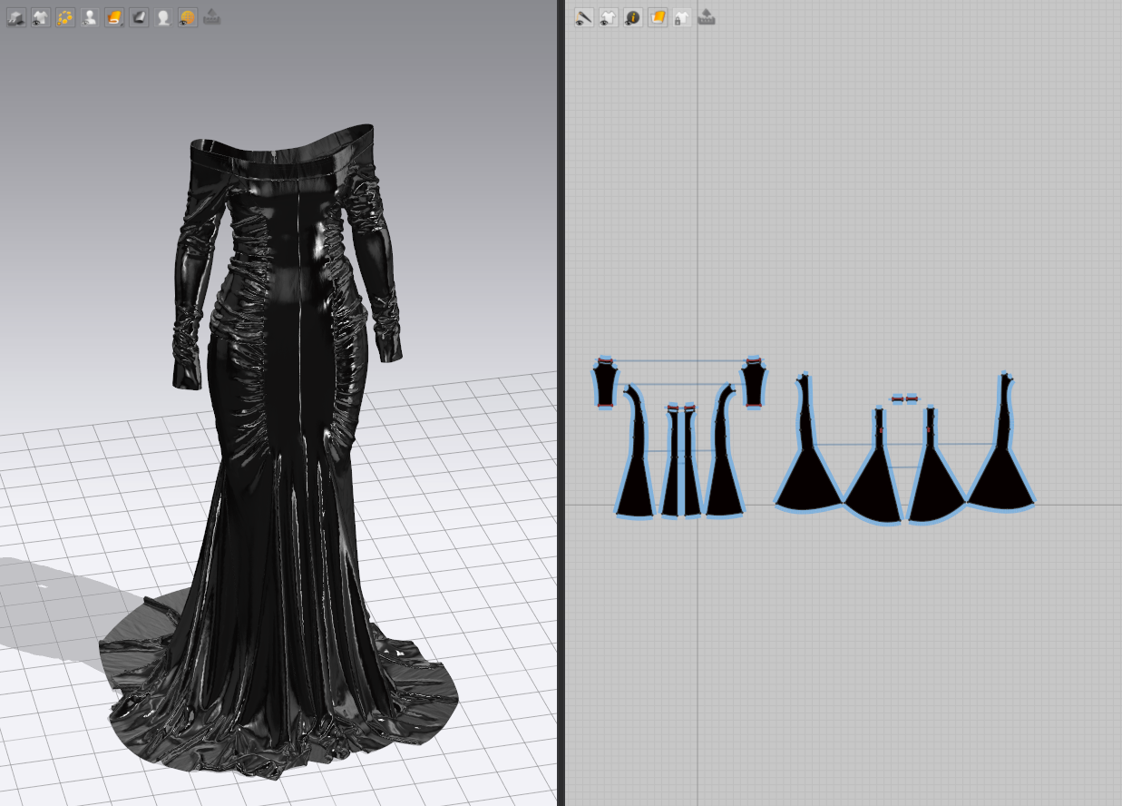The image size is (1122, 806).
Task: Click the divider between 3D and 2D windows
Action: point(561,403)
